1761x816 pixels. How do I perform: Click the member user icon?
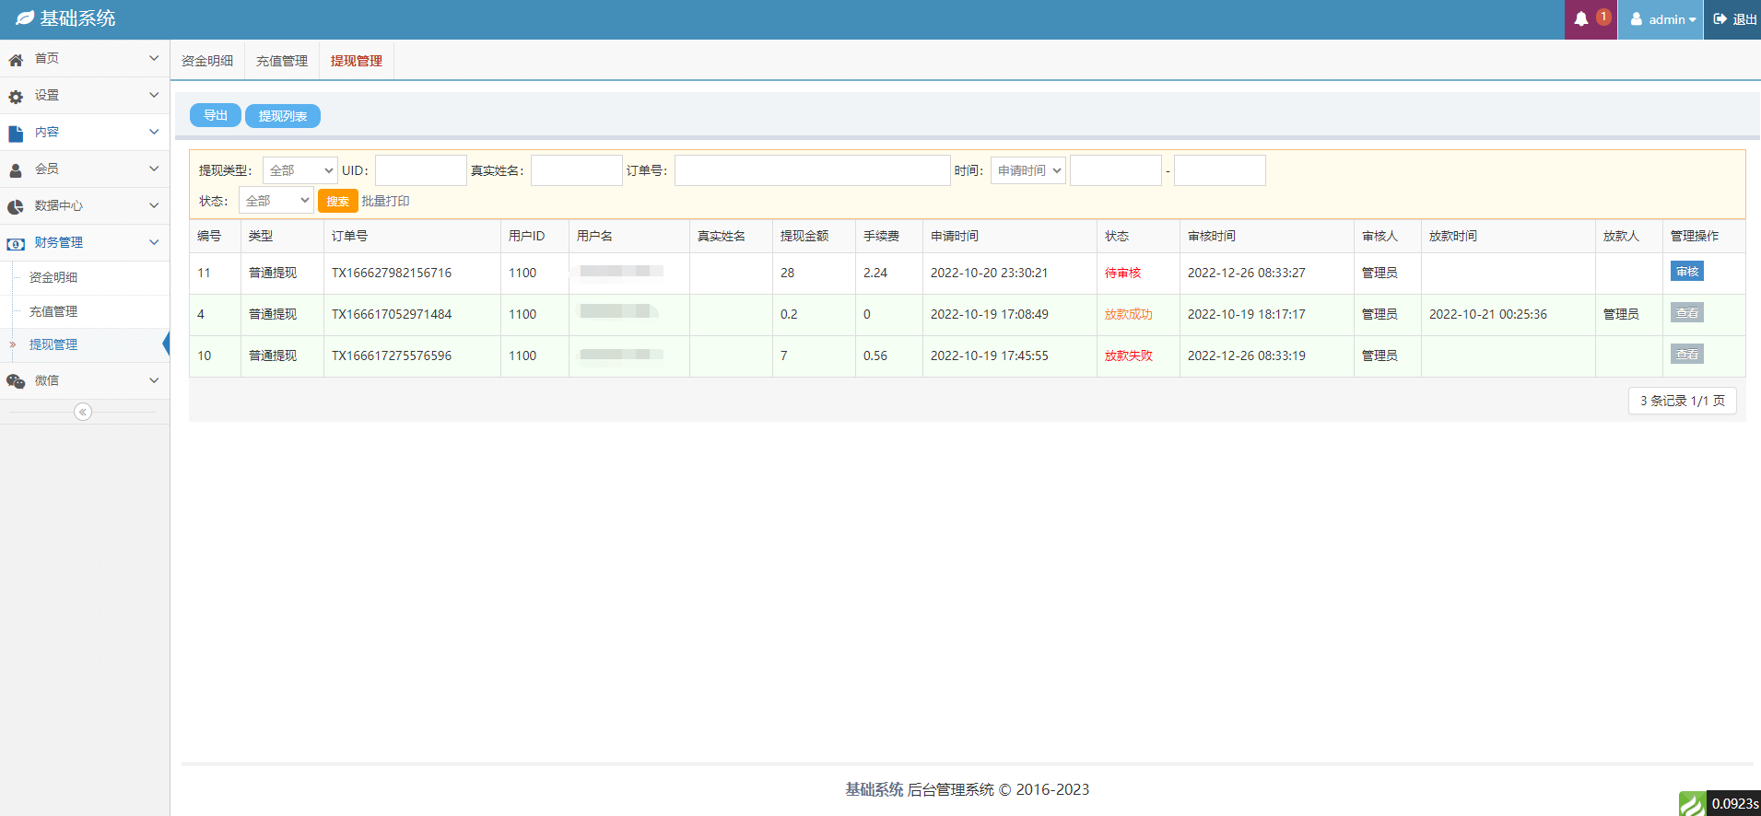[x=16, y=169]
